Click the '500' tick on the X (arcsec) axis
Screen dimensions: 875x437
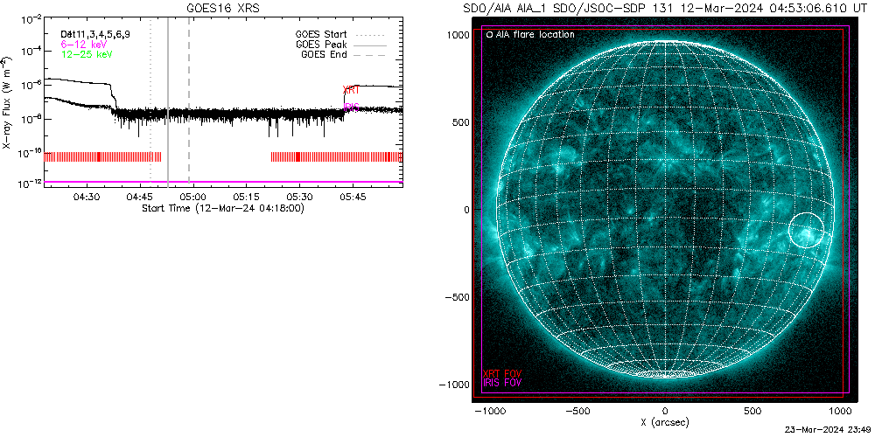coord(752,411)
